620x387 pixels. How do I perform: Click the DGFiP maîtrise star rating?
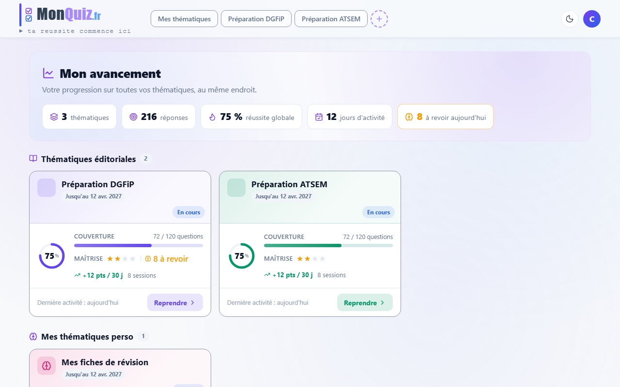click(121, 259)
